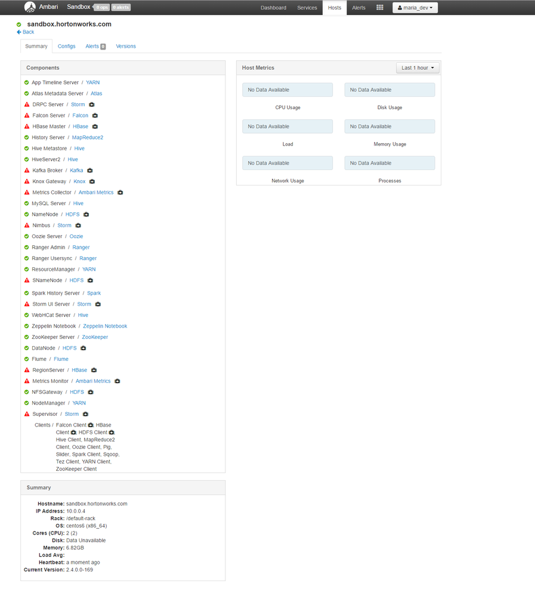Click the red warning icon for Metrics Monitor
535x596 pixels.
[27, 381]
